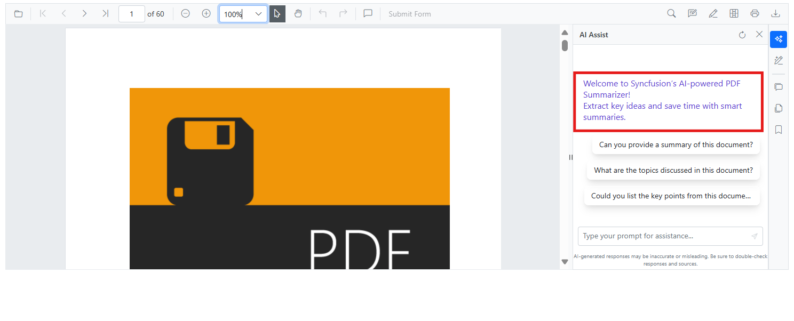Click the current page number field
Image resolution: width=794 pixels, height=321 pixels.
pos(131,14)
